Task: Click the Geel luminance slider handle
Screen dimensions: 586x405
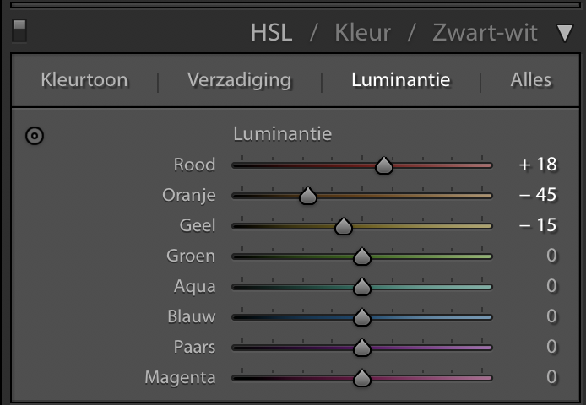Action: [x=344, y=226]
